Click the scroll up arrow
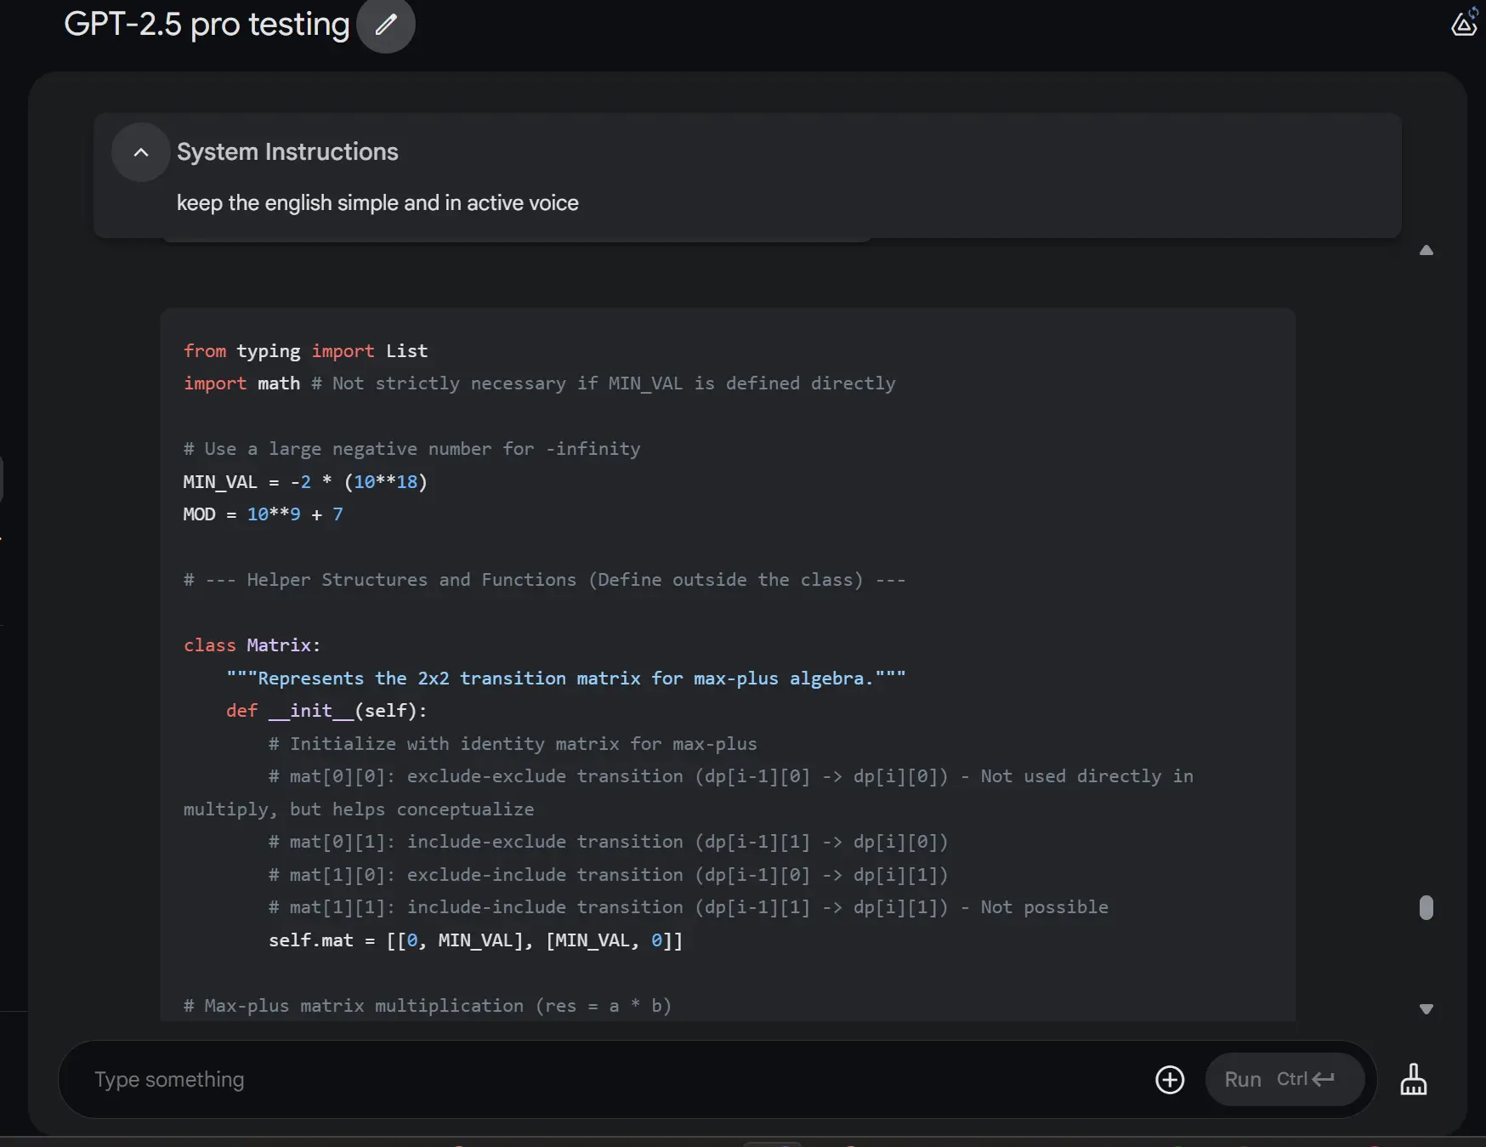The height and width of the screenshot is (1147, 1486). (1426, 250)
